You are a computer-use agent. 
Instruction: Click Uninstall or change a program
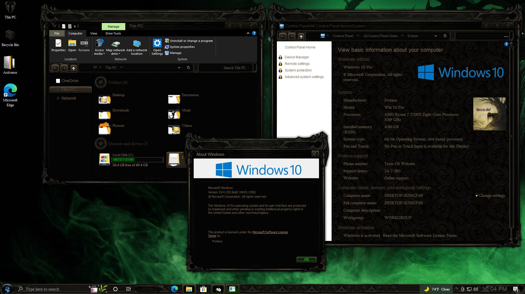[188, 41]
